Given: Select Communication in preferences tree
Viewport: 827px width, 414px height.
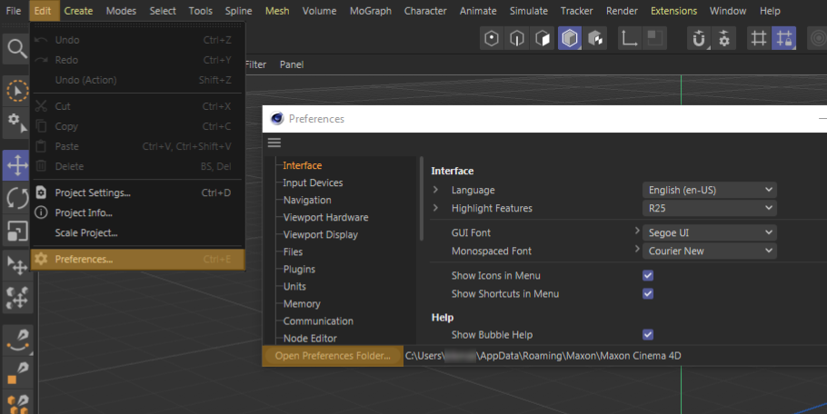Looking at the screenshot, I should (x=319, y=321).
